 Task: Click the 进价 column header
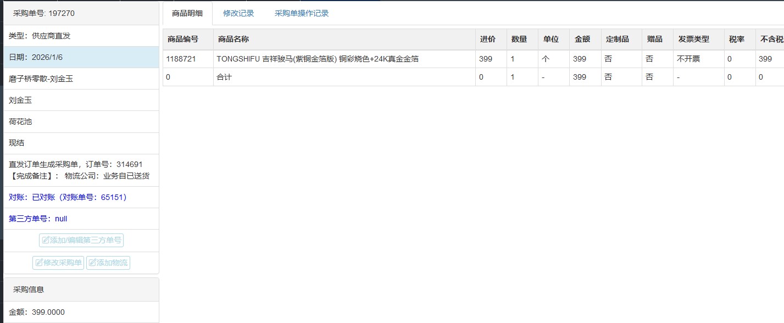[487, 40]
